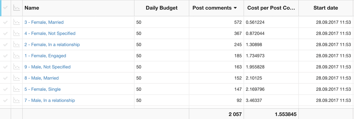Open chart icon for 2 - Female, In a relationship
The width and height of the screenshot is (354, 119).
tap(17, 45)
